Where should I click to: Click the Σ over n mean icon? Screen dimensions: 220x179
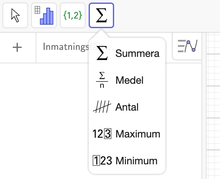point(102,80)
